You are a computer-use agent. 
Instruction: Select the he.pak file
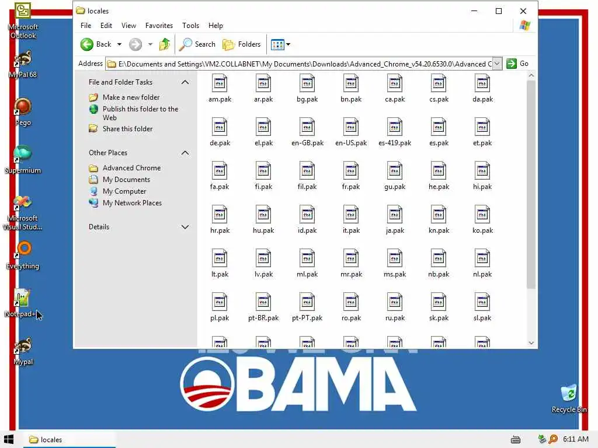439,177
